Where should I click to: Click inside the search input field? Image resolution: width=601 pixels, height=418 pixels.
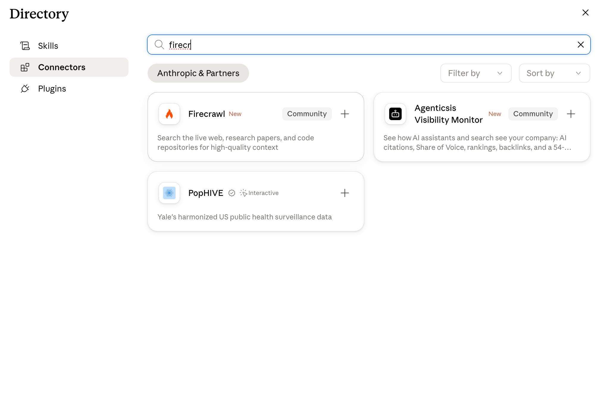369,45
